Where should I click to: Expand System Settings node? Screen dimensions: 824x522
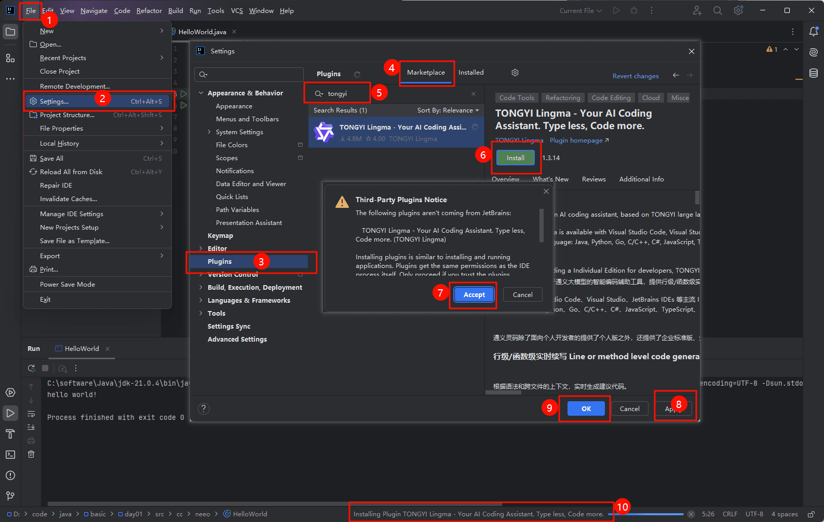click(209, 132)
